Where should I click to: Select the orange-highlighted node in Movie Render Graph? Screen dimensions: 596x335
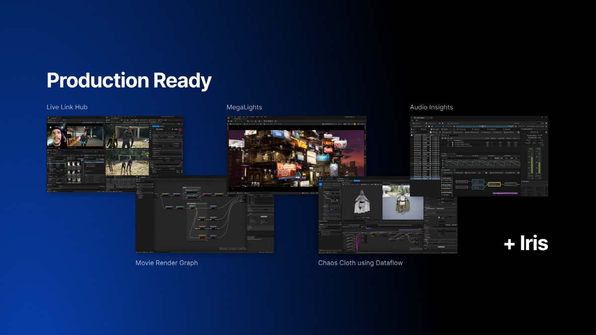[202, 237]
